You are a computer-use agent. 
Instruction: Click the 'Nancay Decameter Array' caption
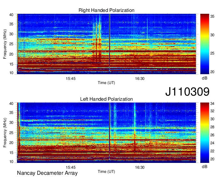point(47,173)
